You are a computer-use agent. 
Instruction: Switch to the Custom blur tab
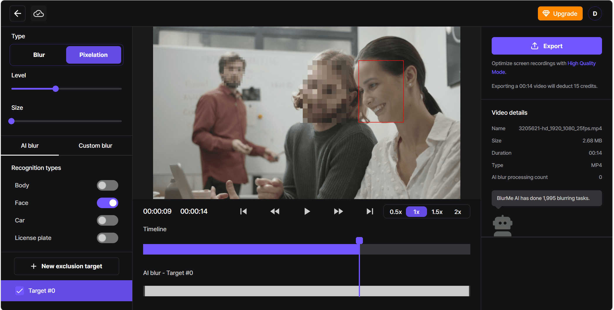[x=95, y=145]
